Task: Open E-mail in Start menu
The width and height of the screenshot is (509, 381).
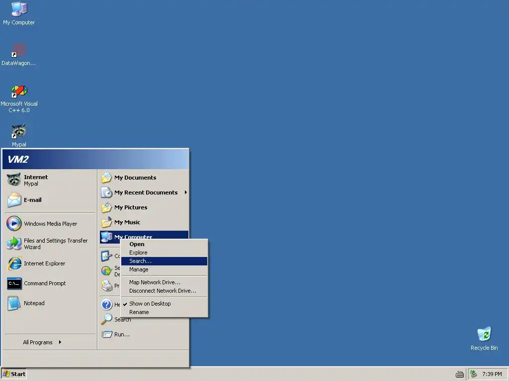Action: pos(50,200)
